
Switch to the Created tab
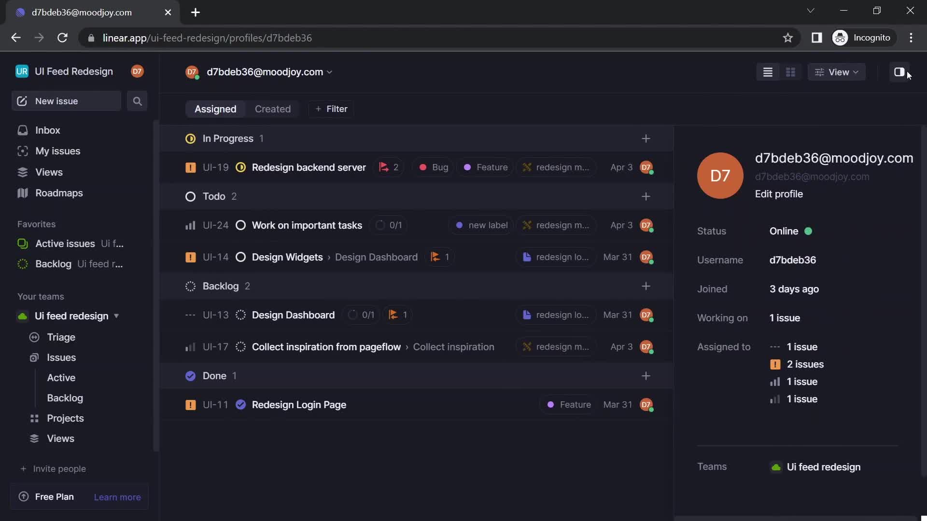(272, 109)
